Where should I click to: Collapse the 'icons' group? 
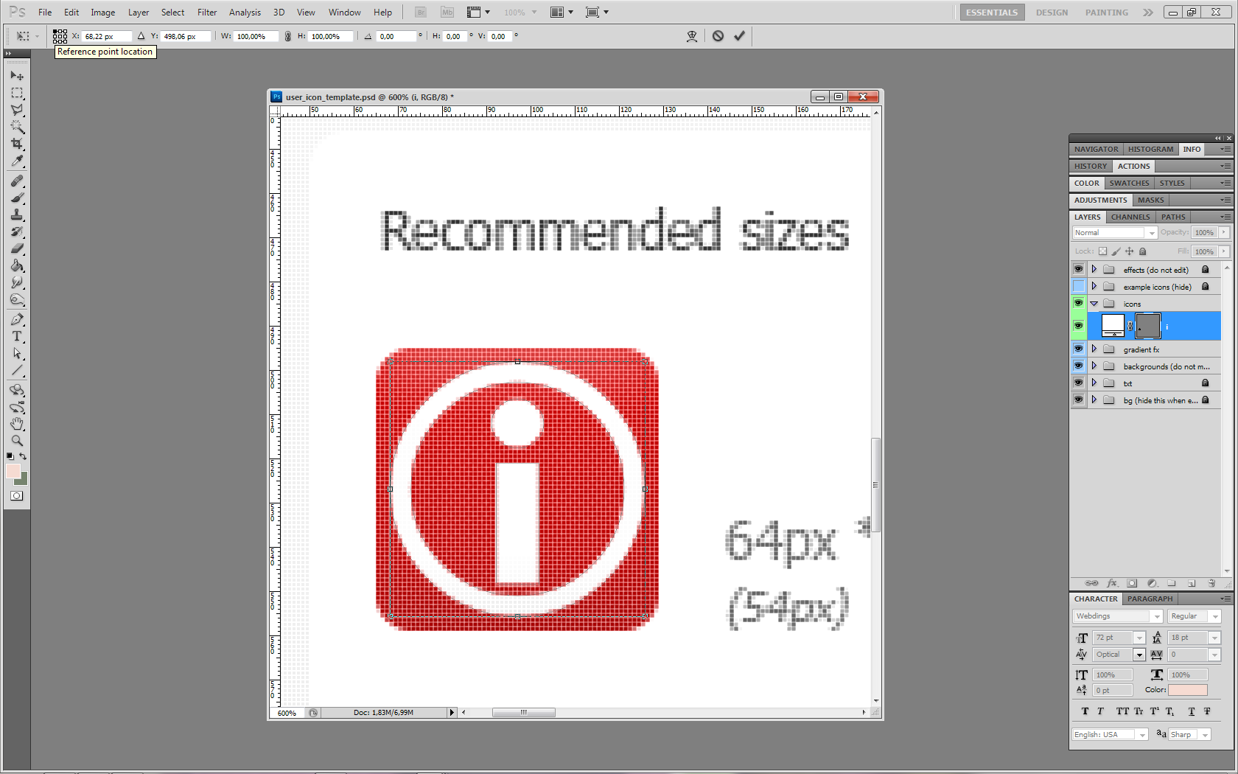(x=1094, y=303)
